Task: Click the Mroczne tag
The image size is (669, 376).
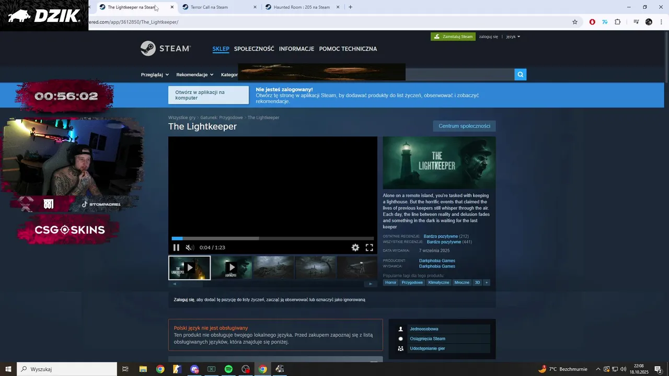Action: coord(462,283)
